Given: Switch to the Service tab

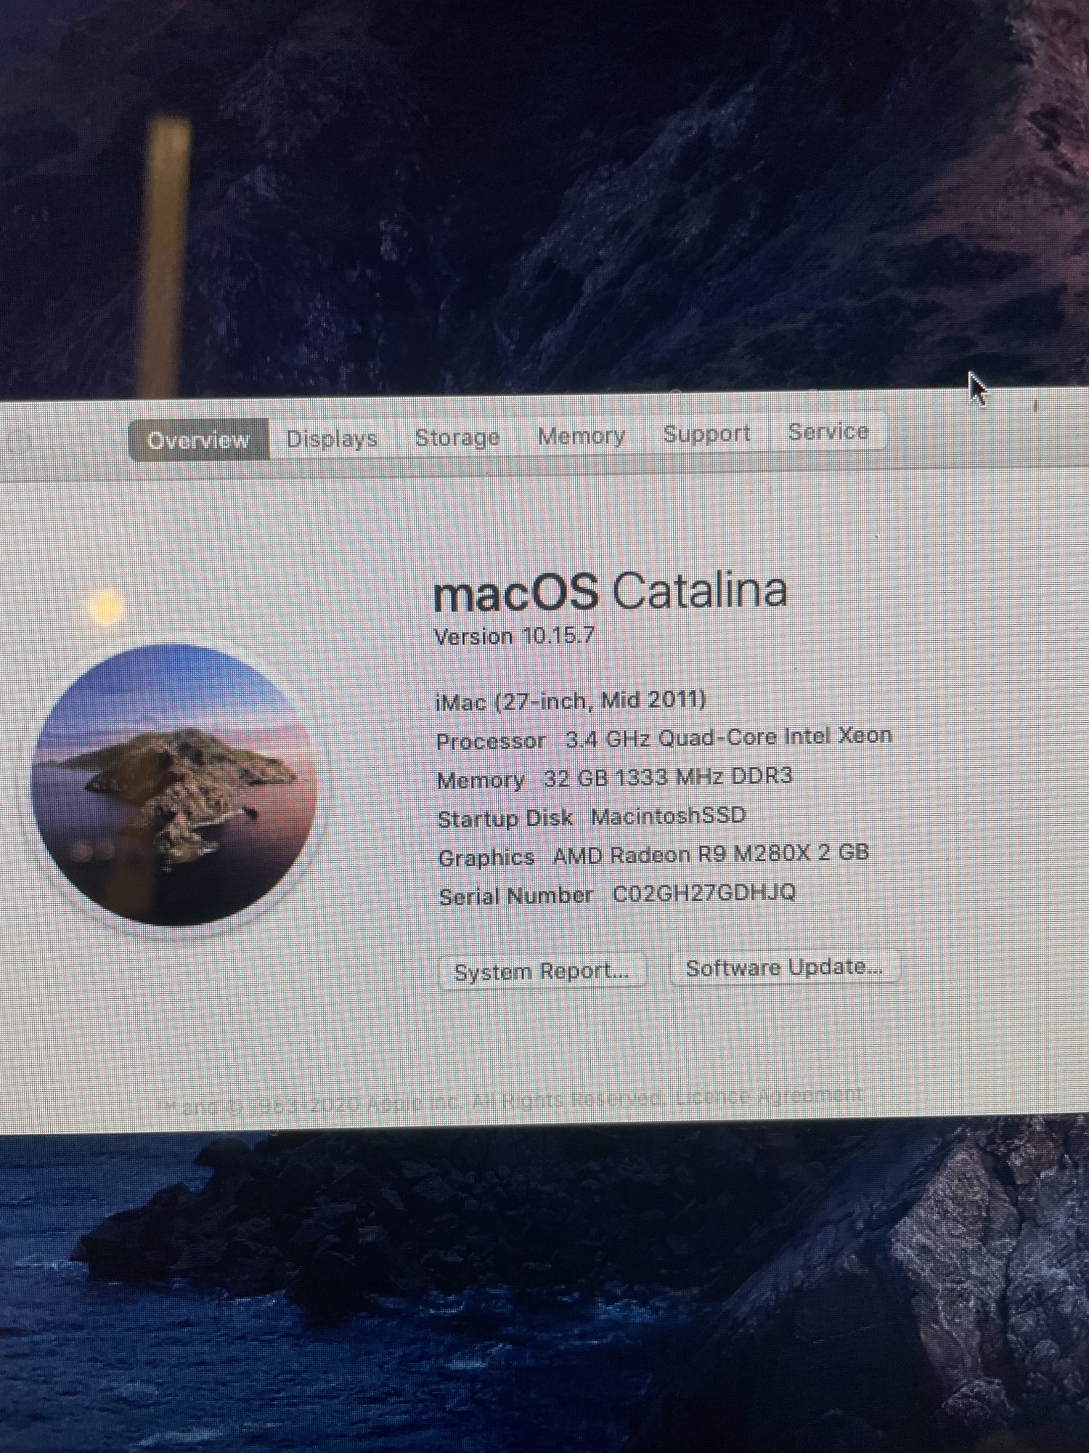Looking at the screenshot, I should pos(828,431).
